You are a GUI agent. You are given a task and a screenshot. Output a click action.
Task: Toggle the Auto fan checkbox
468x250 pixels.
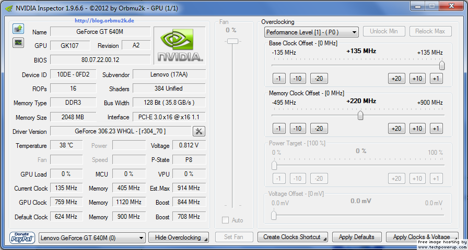tap(225, 220)
